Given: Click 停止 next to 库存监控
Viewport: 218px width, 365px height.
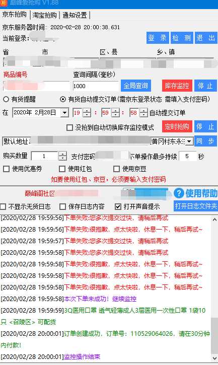Looking at the screenshot, I should tap(205, 86).
